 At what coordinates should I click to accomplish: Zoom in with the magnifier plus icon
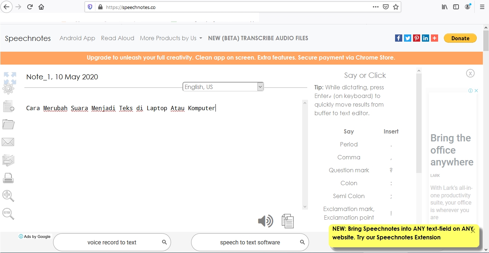pos(8,196)
